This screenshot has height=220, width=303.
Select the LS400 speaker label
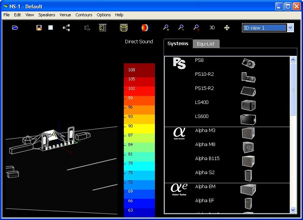202,102
